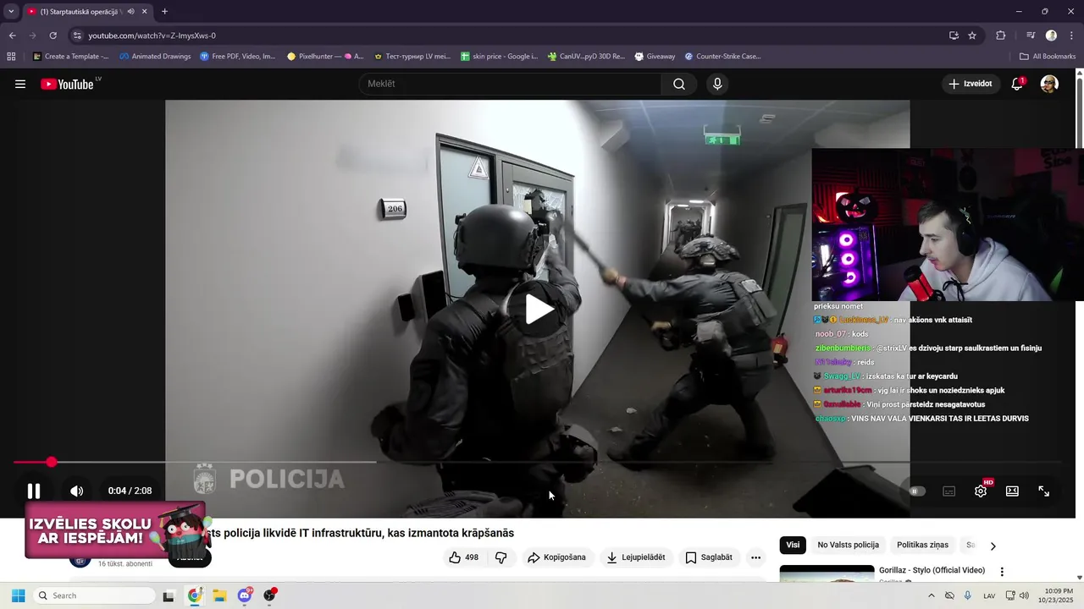Open the YouTube guide hamburger menu

(20, 84)
